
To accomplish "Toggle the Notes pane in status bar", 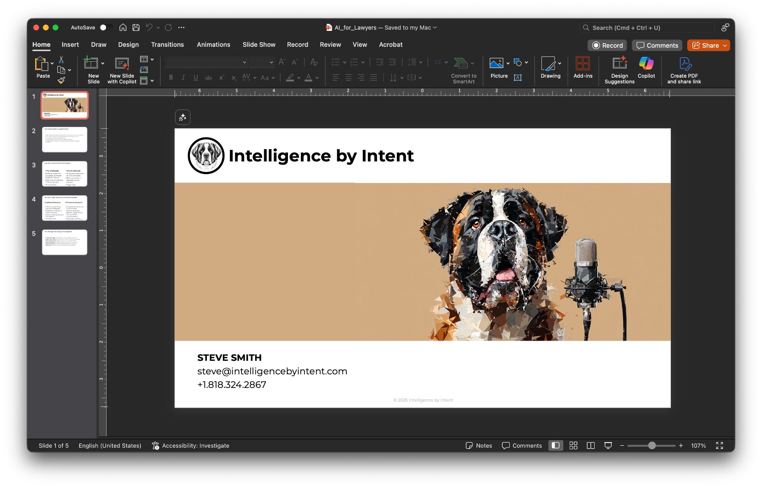I will pyautogui.click(x=479, y=446).
